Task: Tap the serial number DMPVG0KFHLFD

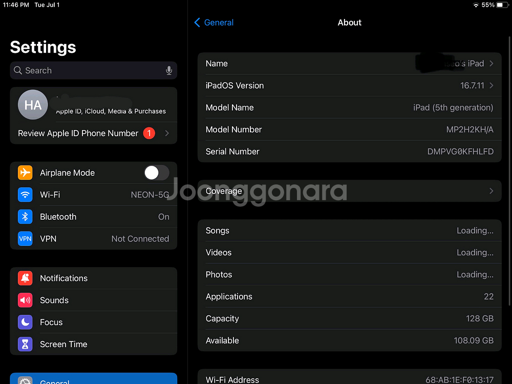Action: (460, 152)
